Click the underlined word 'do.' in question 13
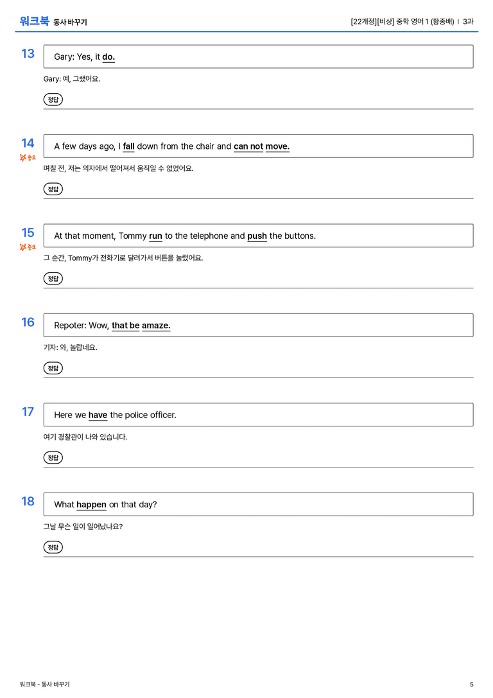This screenshot has height=698, width=493. (108, 57)
